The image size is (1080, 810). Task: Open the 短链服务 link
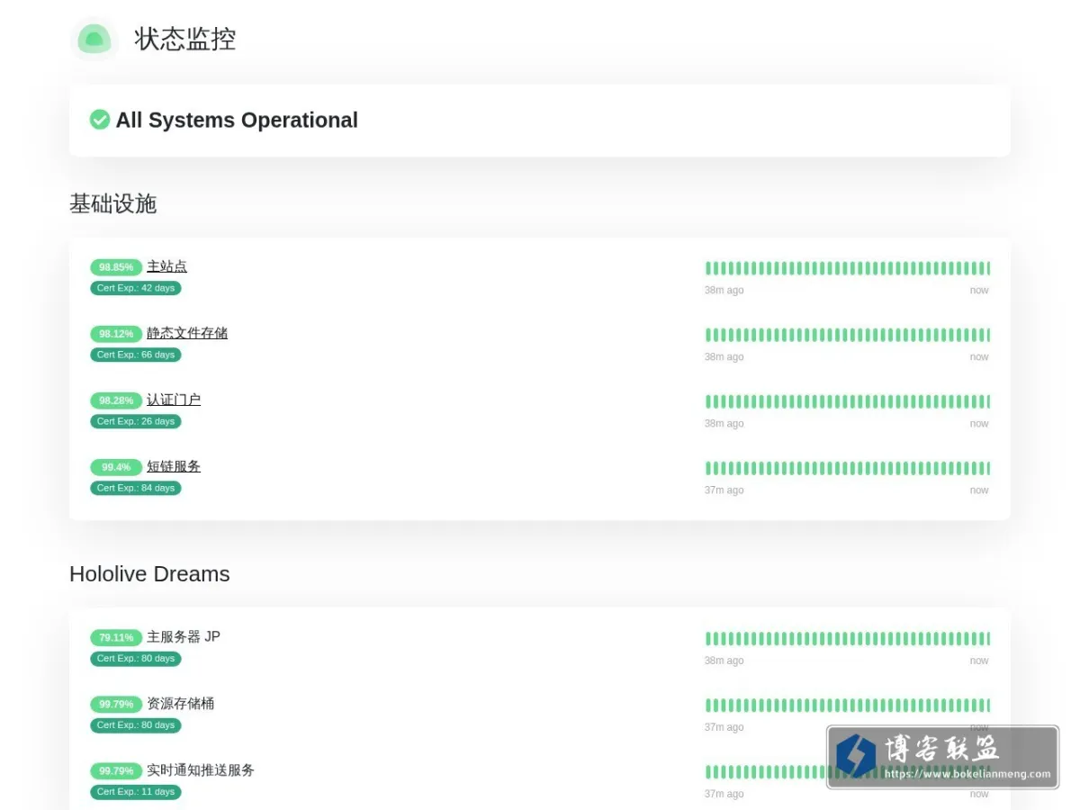(174, 466)
